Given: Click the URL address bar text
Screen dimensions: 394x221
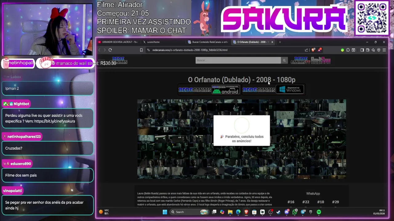Looking at the screenshot, I should [x=190, y=50].
